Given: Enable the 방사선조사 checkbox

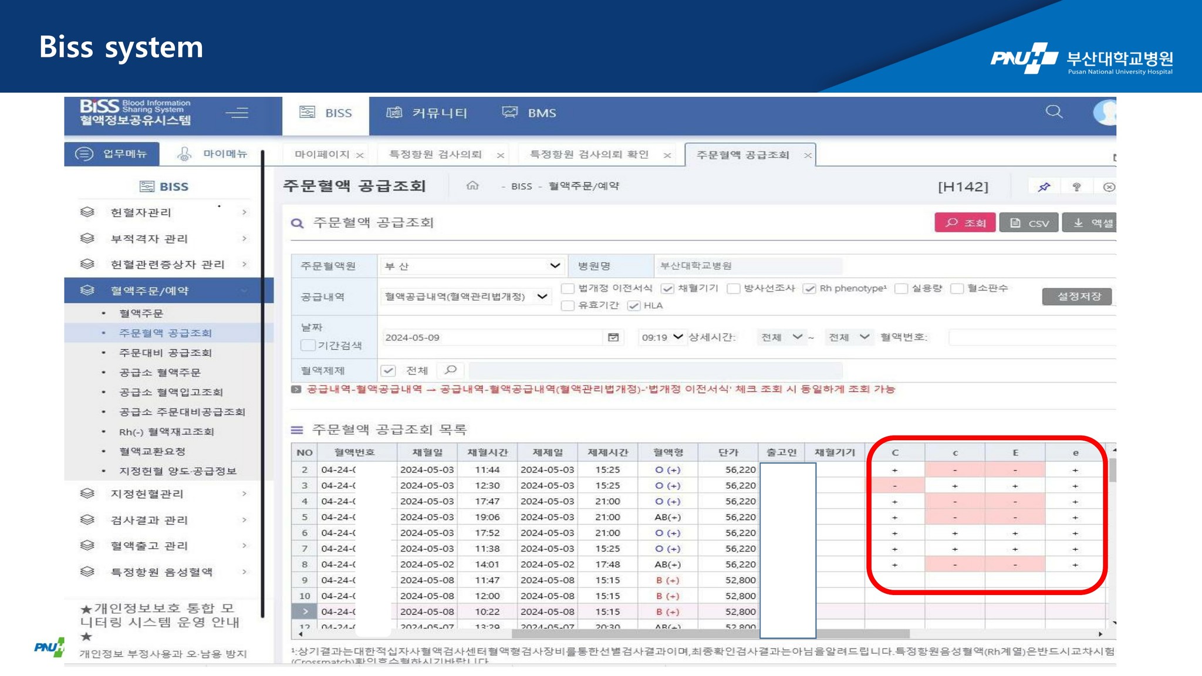Looking at the screenshot, I should pos(733,289).
